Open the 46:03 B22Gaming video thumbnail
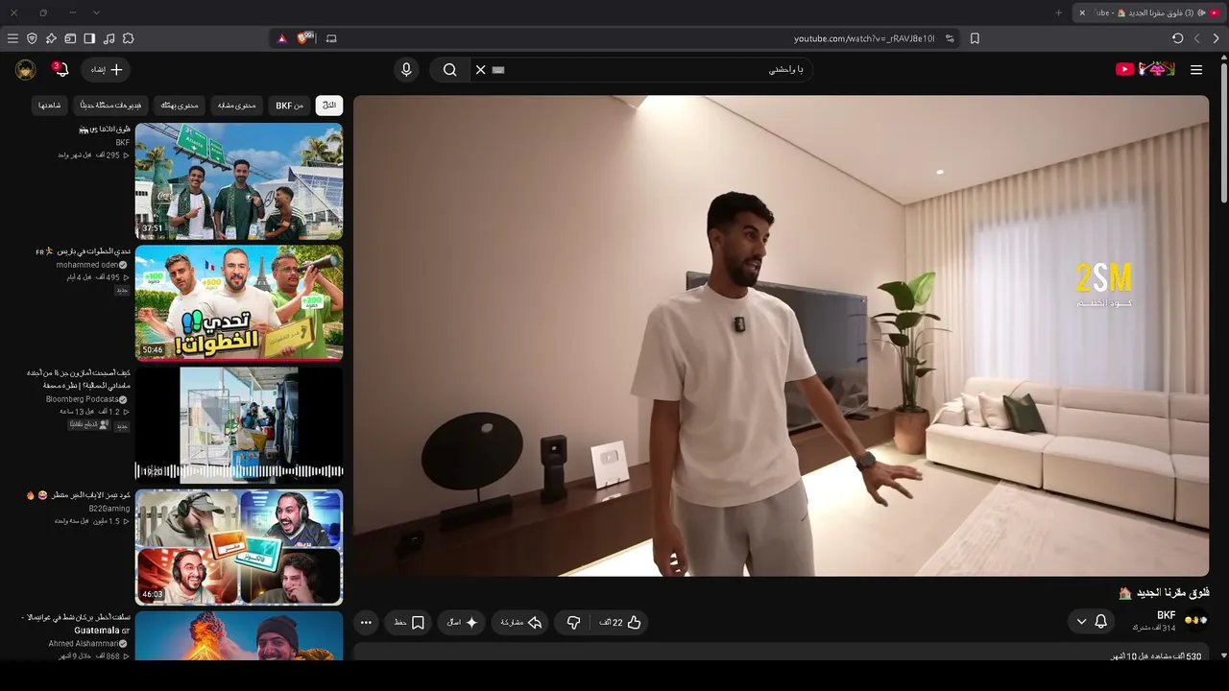This screenshot has width=1229, height=691. point(239,547)
